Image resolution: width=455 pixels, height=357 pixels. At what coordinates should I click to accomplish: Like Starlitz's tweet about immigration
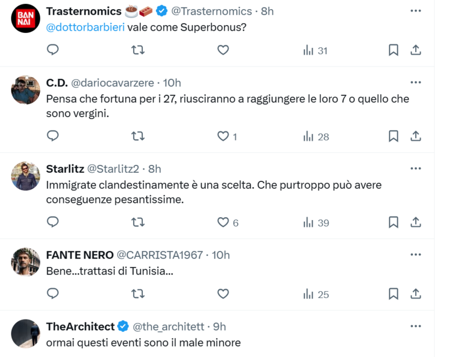224,223
